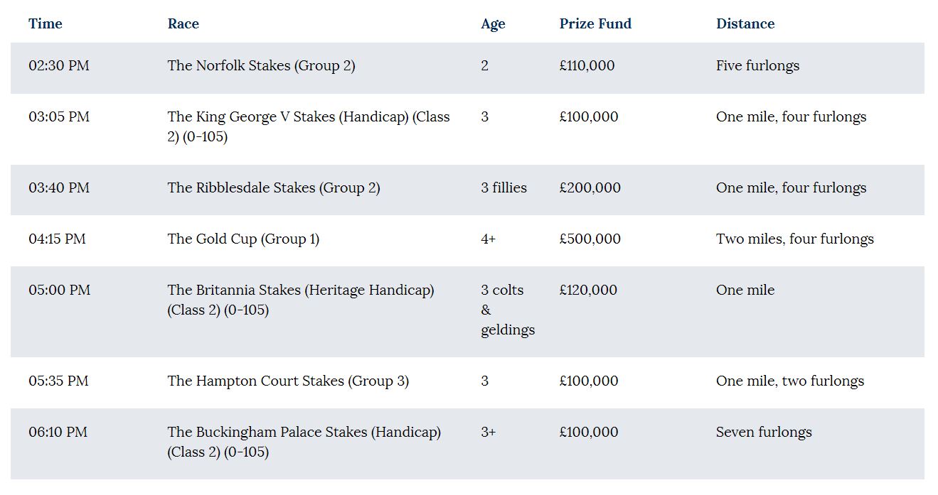The width and height of the screenshot is (938, 495).
Task: Click the 04:15 PM time cell
Action: pyautogui.click(x=57, y=239)
